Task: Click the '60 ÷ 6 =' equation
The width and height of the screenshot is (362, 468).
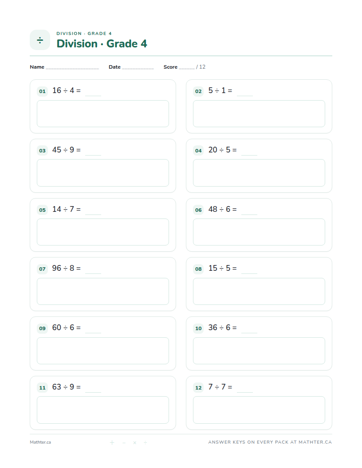Action: click(x=66, y=328)
